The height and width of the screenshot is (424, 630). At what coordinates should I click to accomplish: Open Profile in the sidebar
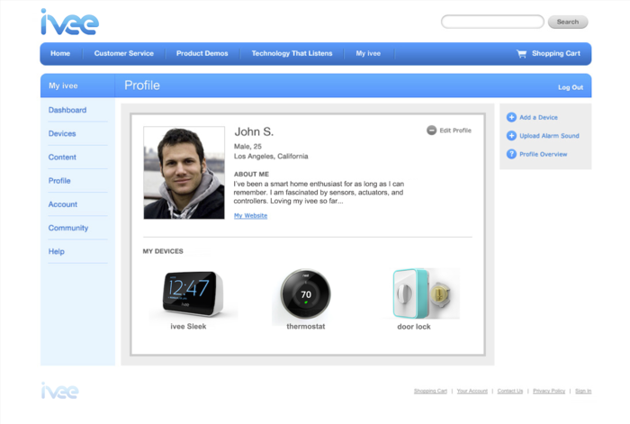(59, 181)
